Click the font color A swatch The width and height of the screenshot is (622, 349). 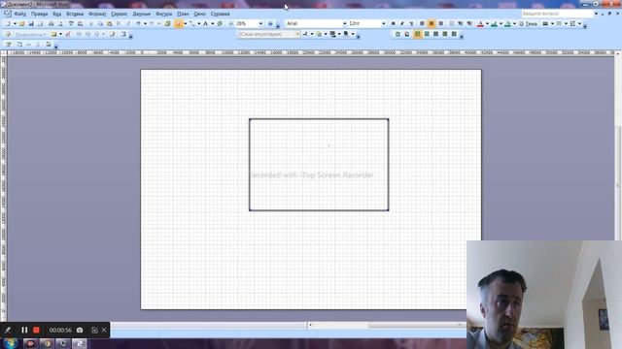480,23
